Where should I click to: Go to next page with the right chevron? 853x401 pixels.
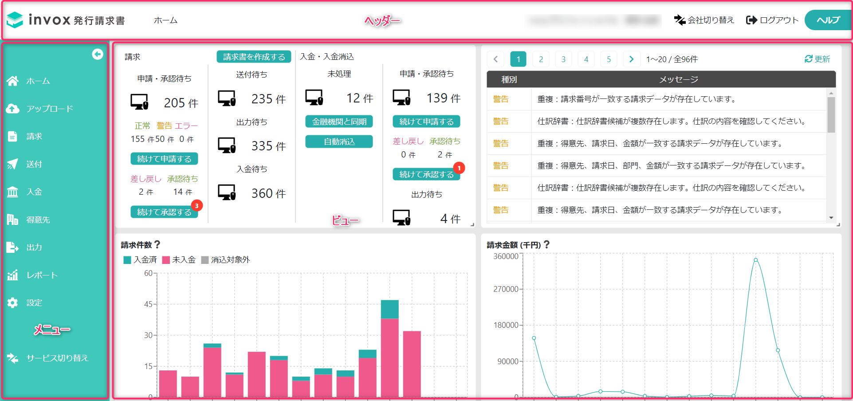[x=632, y=59]
